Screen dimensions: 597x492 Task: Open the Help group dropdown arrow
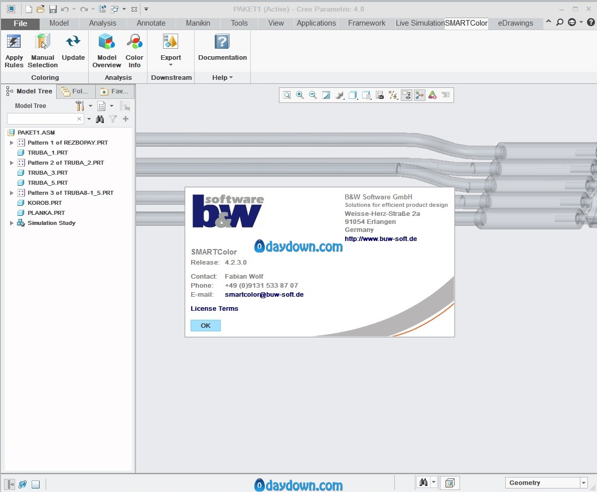[x=231, y=78]
